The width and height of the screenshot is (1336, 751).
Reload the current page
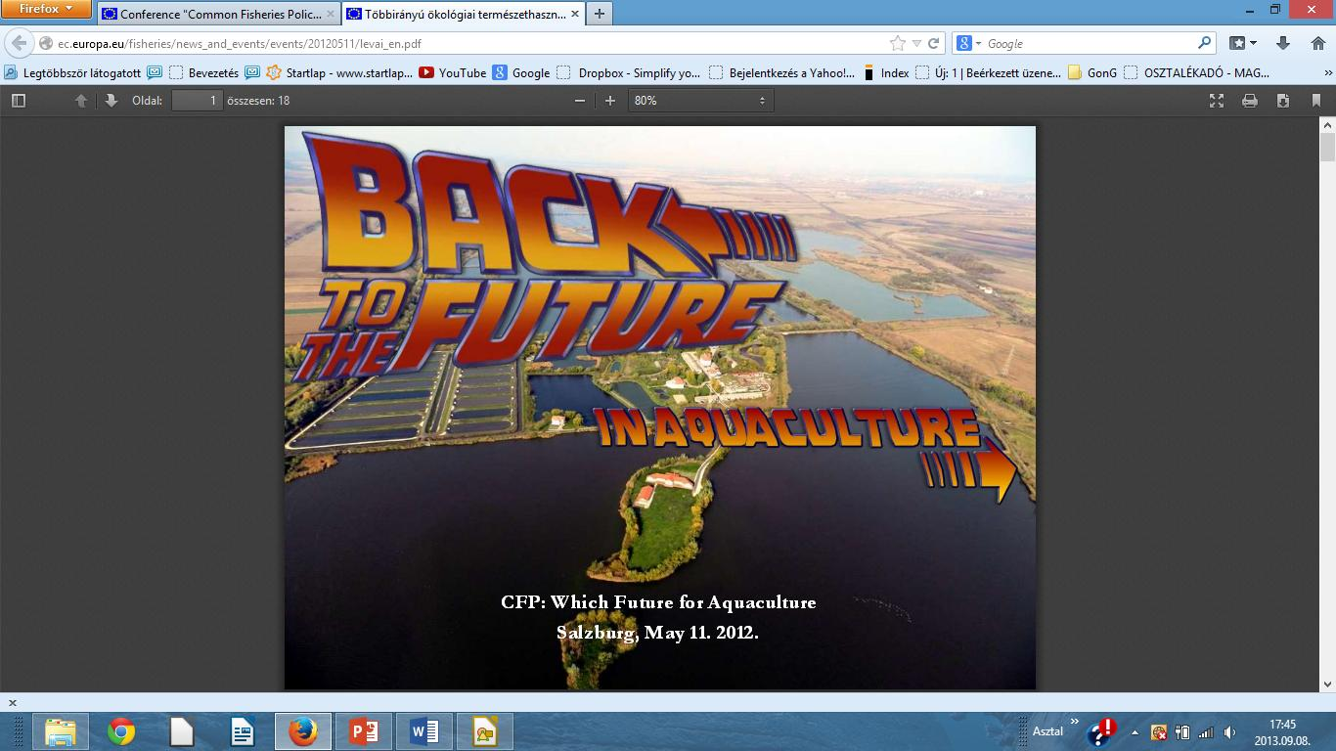tap(933, 44)
